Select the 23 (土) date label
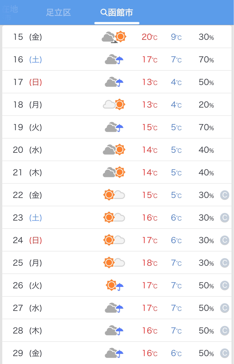Screen dimensions: 234x364 coord(28,218)
